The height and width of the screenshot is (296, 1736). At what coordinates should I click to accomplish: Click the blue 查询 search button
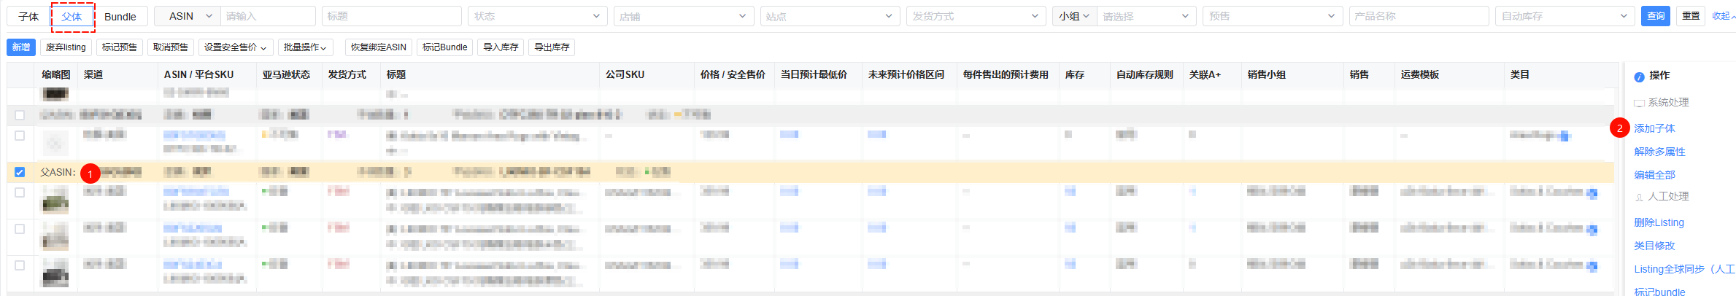(1656, 16)
